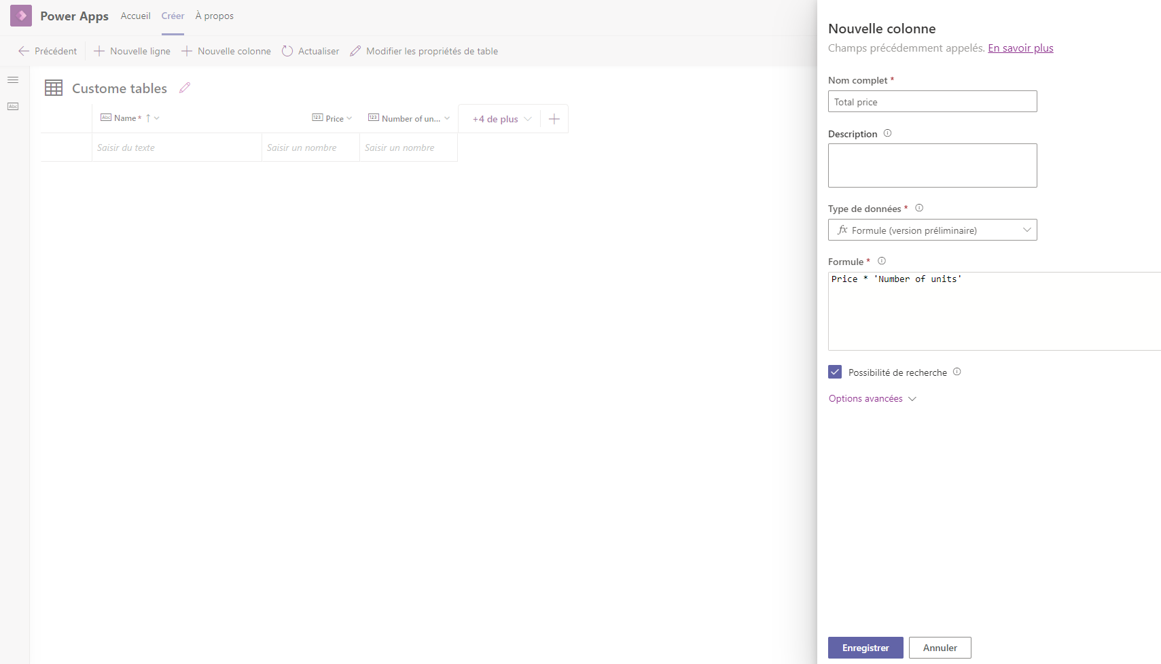Add column with plus icon

click(x=554, y=119)
